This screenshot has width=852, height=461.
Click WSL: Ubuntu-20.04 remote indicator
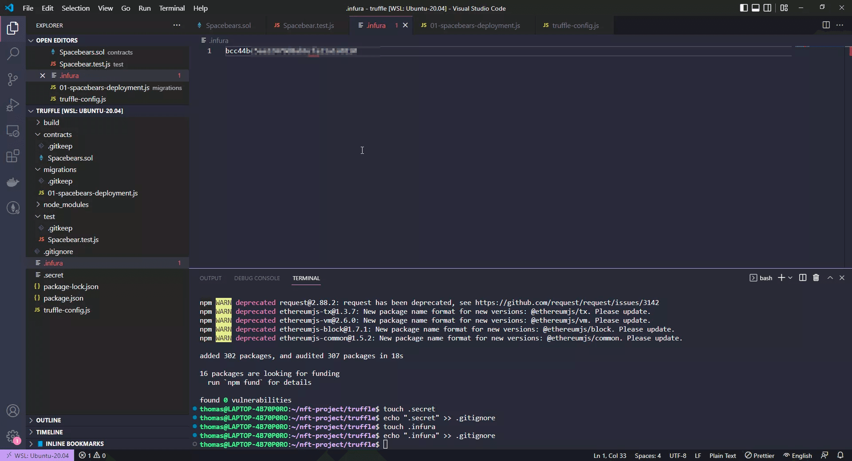(37, 455)
